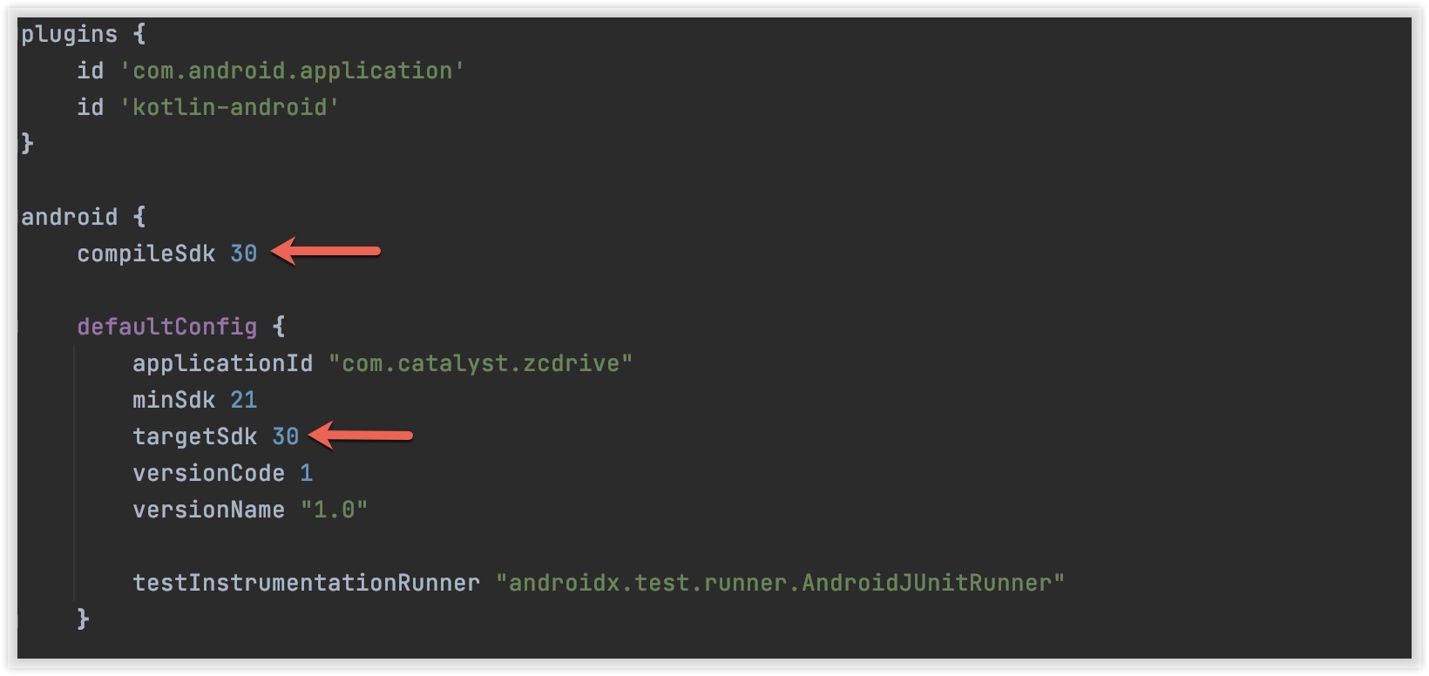Image resolution: width=1429 pixels, height=676 pixels.
Task: Click the applicationId property
Action: pos(222,363)
